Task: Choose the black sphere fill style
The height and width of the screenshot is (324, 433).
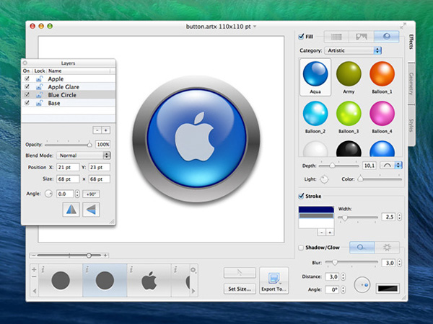Action: pyautogui.click(x=349, y=149)
